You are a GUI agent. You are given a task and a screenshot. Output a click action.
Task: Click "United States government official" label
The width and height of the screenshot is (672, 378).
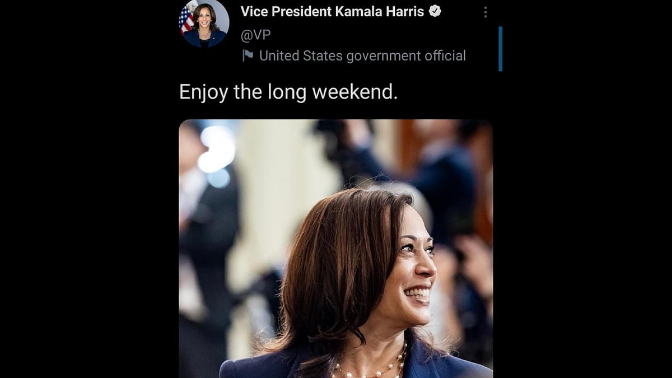point(362,55)
